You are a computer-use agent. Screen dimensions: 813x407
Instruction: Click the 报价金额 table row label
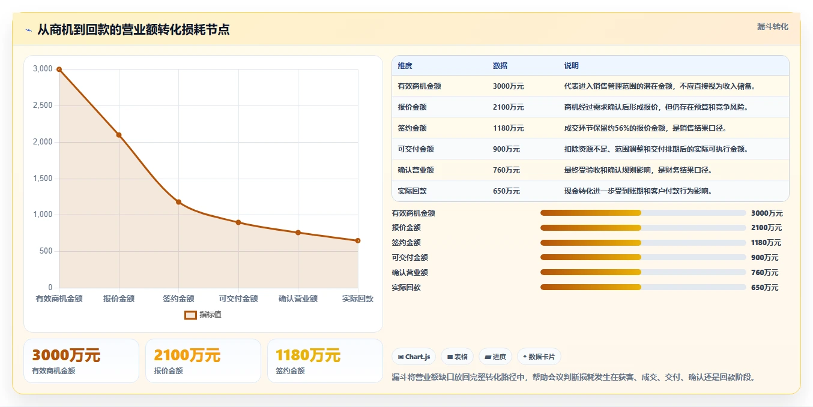412,107
